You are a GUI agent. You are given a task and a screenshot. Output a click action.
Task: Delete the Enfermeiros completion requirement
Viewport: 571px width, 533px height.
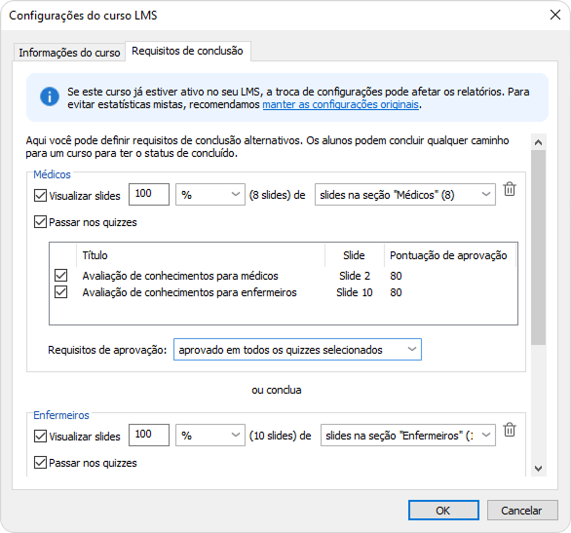tap(510, 430)
